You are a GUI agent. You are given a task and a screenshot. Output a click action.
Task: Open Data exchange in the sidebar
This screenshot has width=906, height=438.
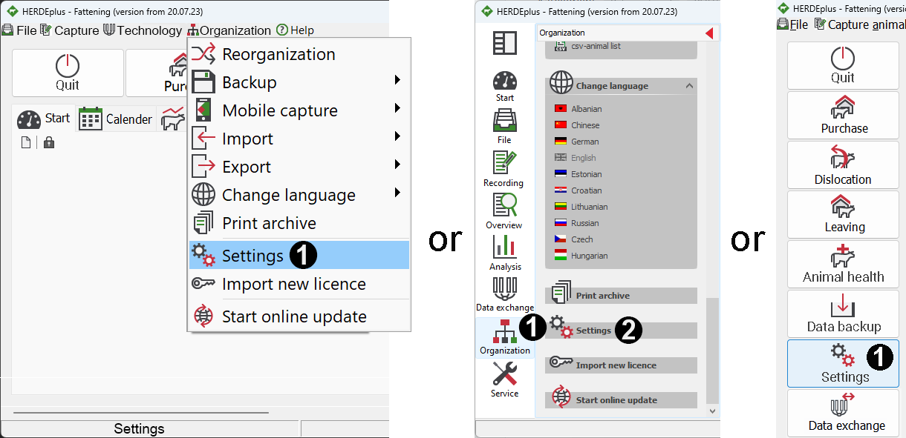(x=504, y=293)
